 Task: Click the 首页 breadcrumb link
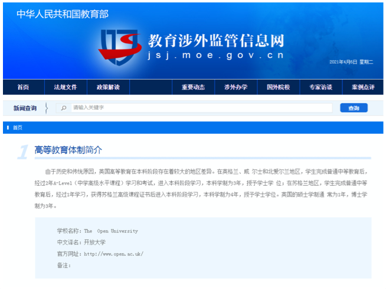pos(18,127)
